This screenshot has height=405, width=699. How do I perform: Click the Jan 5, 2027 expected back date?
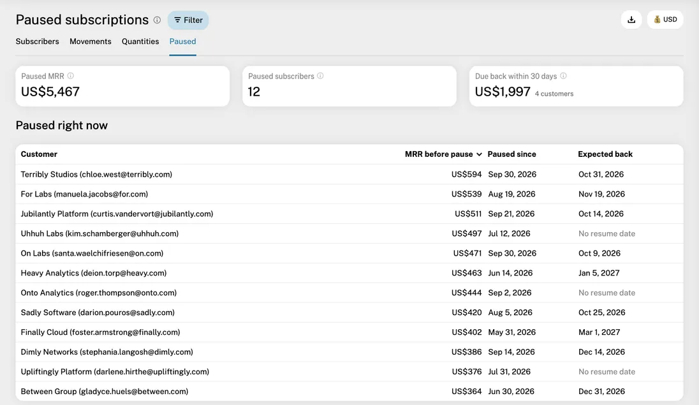tap(599, 273)
